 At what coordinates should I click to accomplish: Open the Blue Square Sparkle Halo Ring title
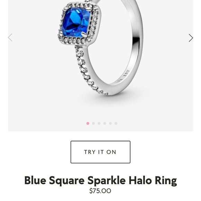101,180
